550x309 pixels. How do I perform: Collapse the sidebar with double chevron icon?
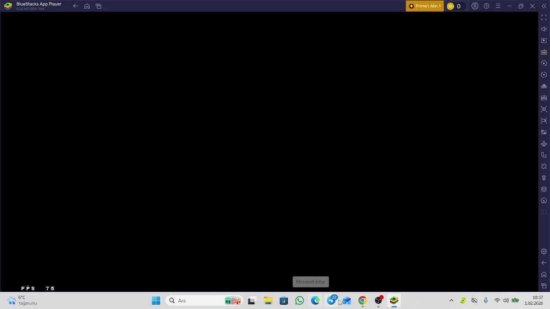coord(544,6)
